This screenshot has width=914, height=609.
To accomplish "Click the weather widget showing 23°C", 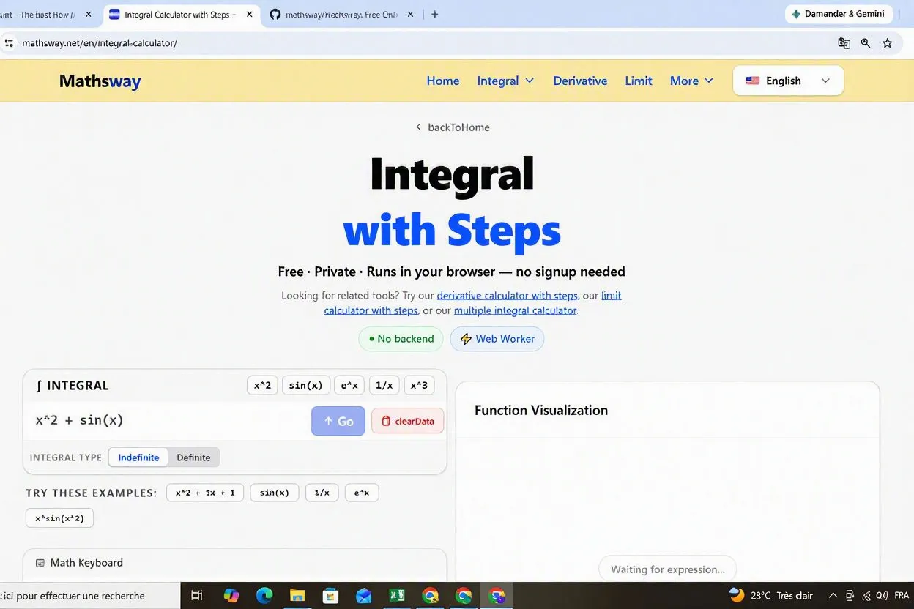I will 771,595.
